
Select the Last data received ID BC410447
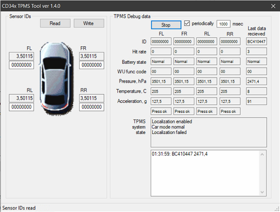pyautogui.click(x=257, y=42)
